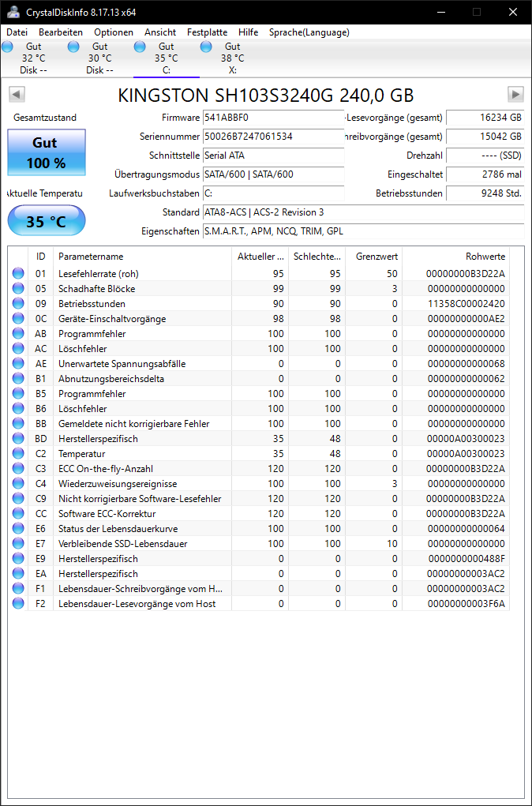Click the Aktueller column header
The height and width of the screenshot is (806, 532).
coord(260,256)
